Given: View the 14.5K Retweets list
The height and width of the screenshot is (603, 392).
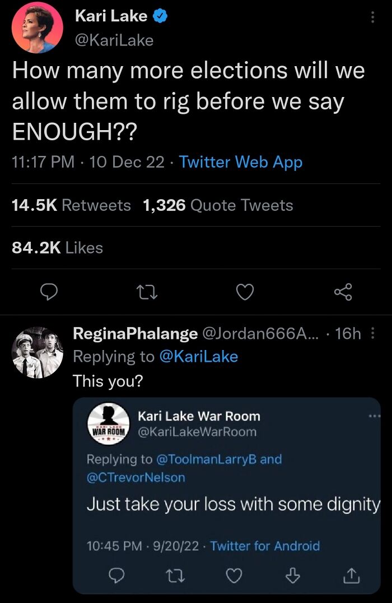Looking at the screenshot, I should pyautogui.click(x=43, y=205).
